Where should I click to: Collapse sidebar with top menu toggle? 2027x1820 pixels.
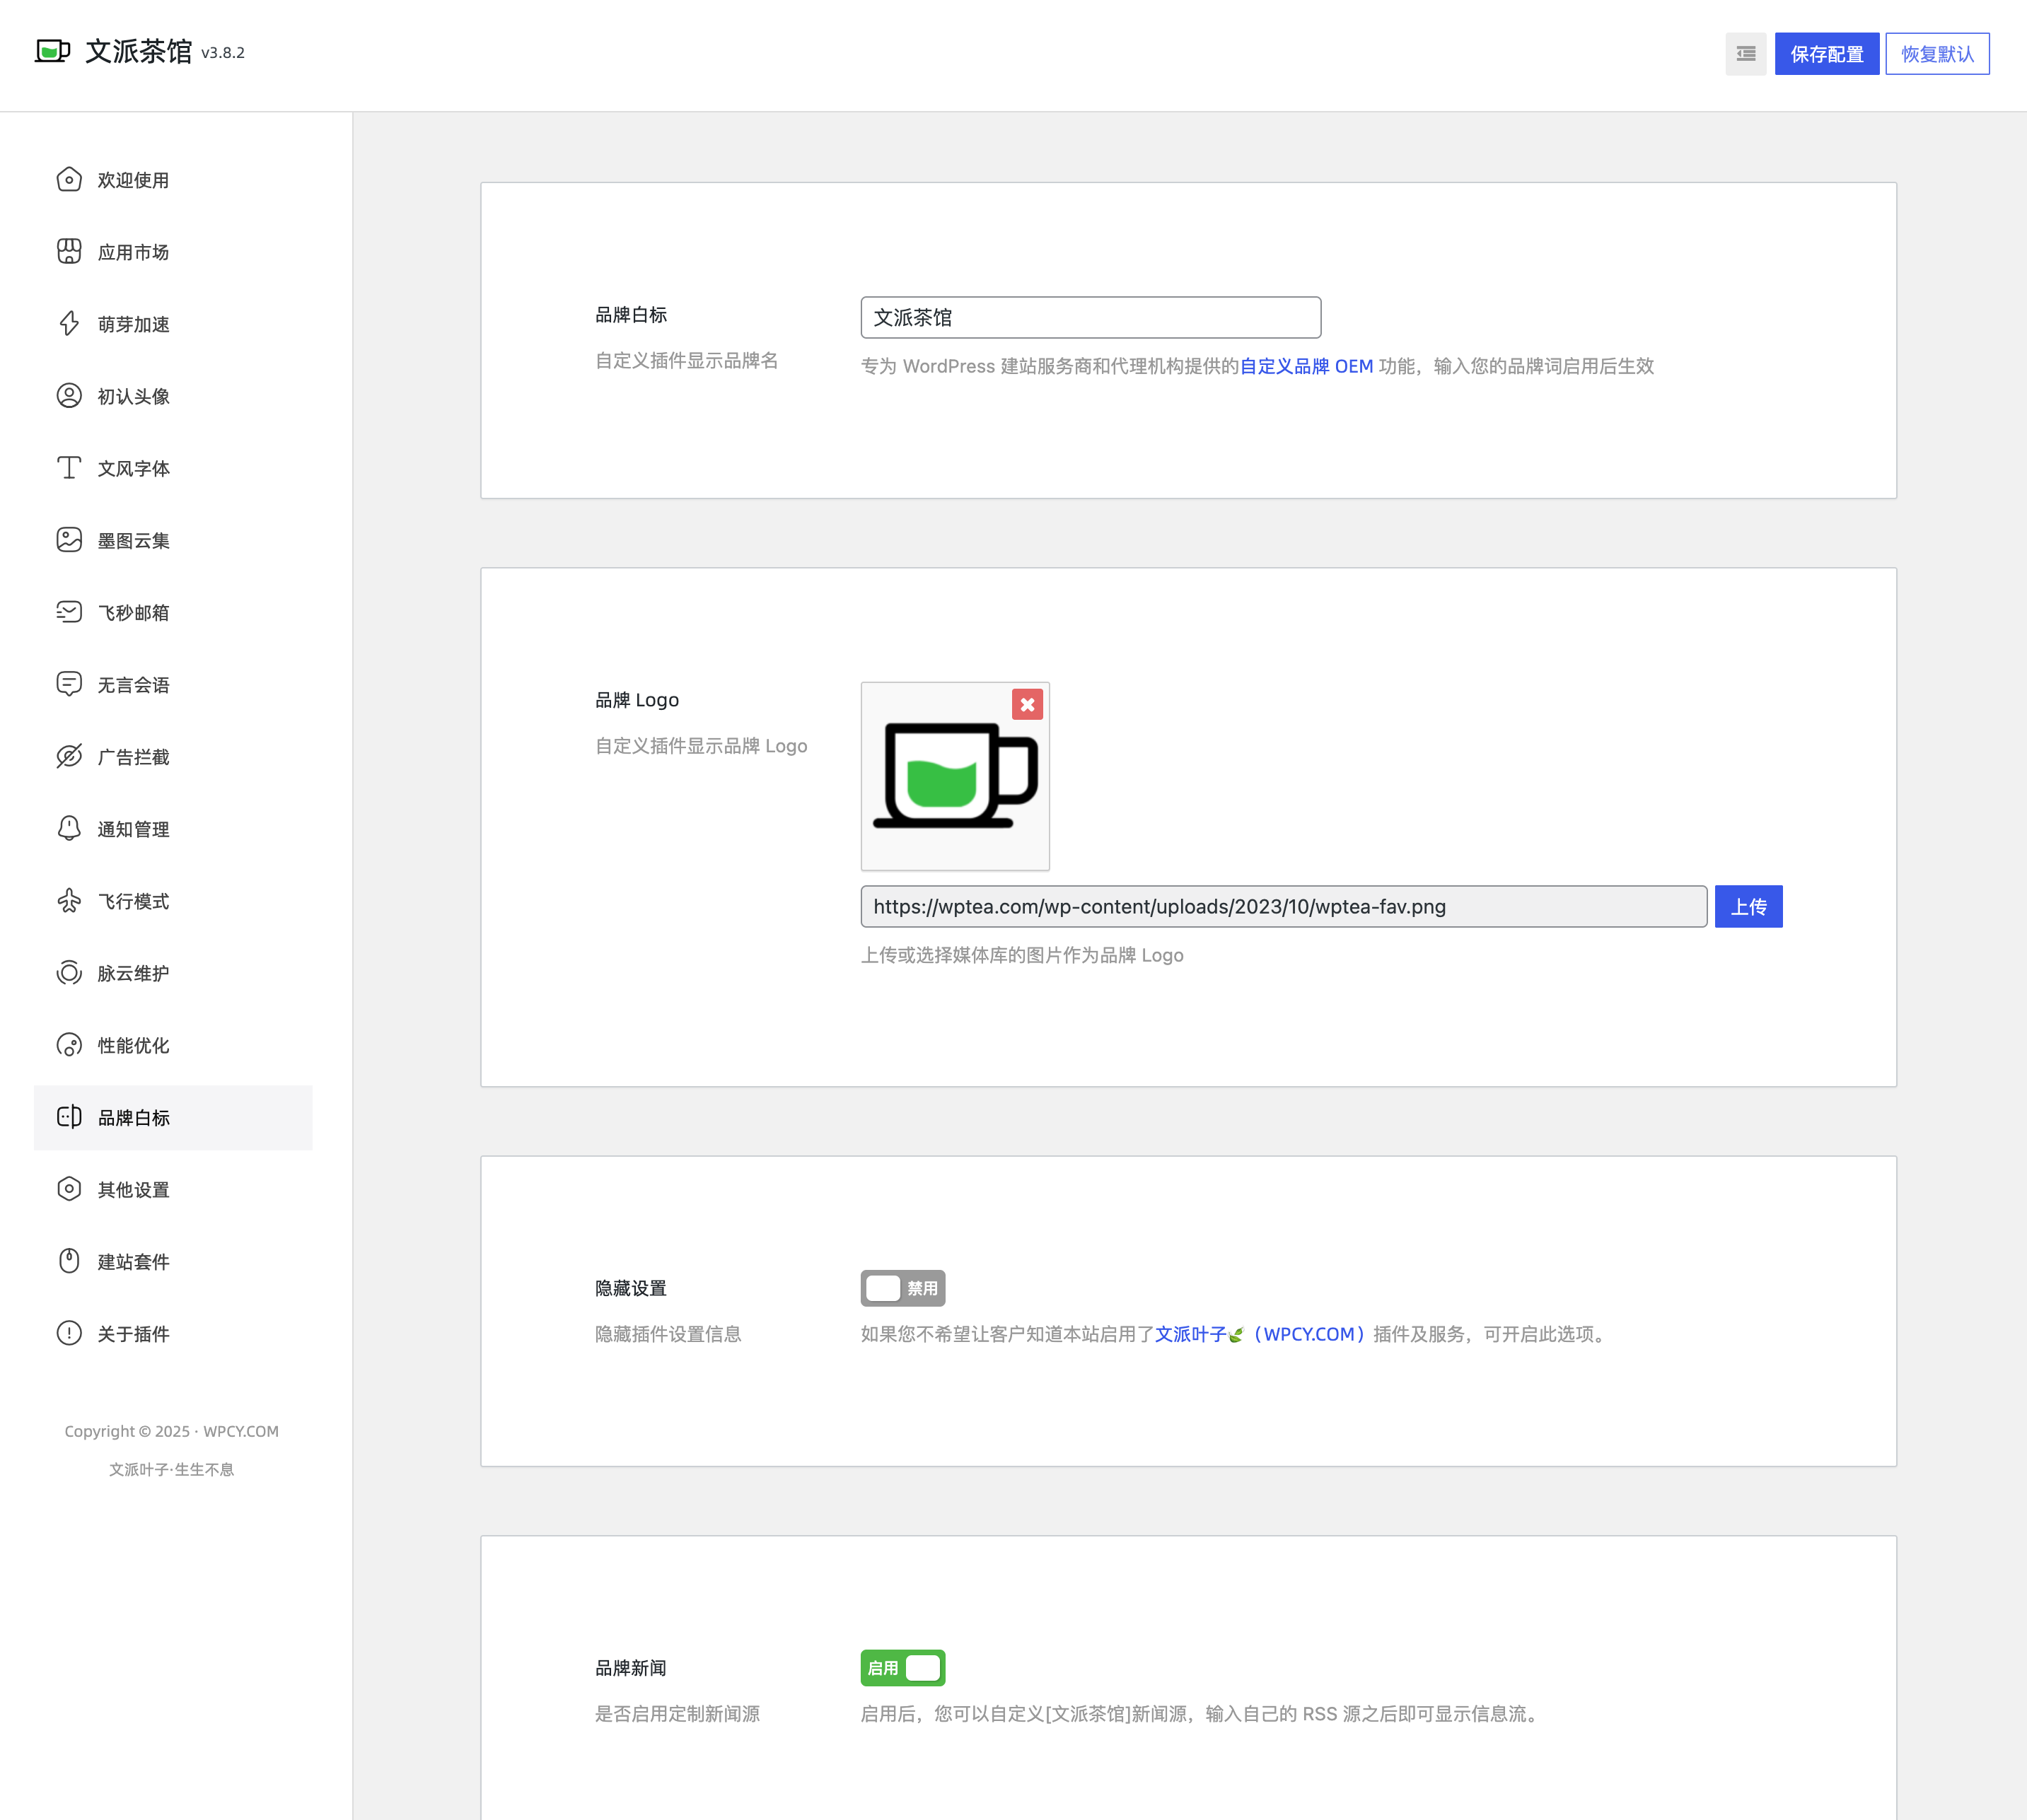coord(1745,54)
